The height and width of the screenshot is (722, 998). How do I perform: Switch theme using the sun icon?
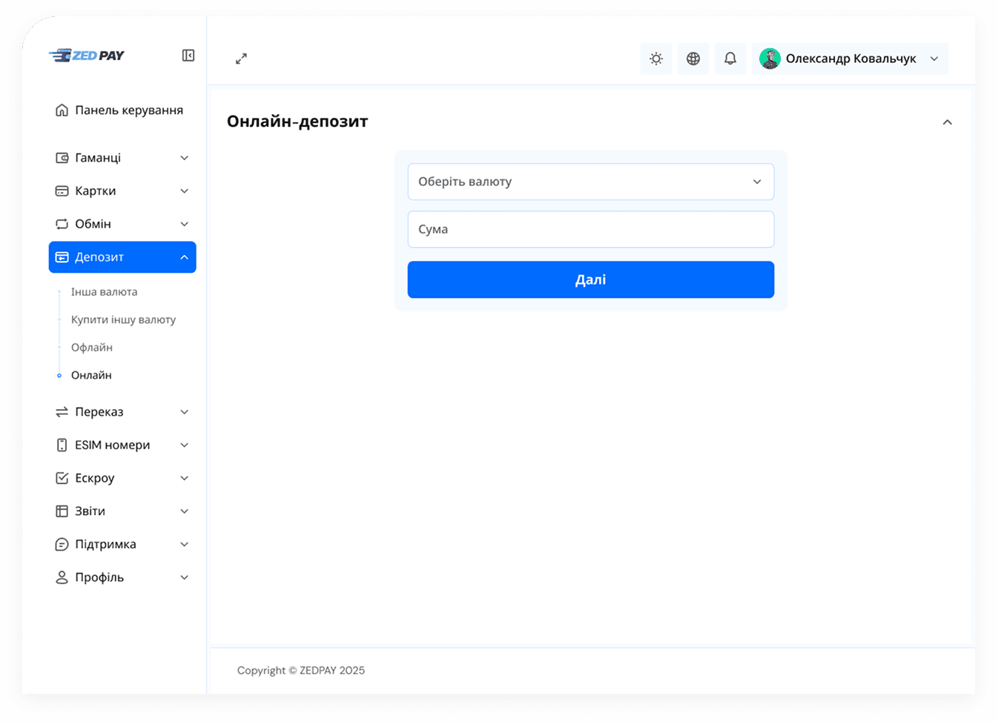pyautogui.click(x=656, y=59)
